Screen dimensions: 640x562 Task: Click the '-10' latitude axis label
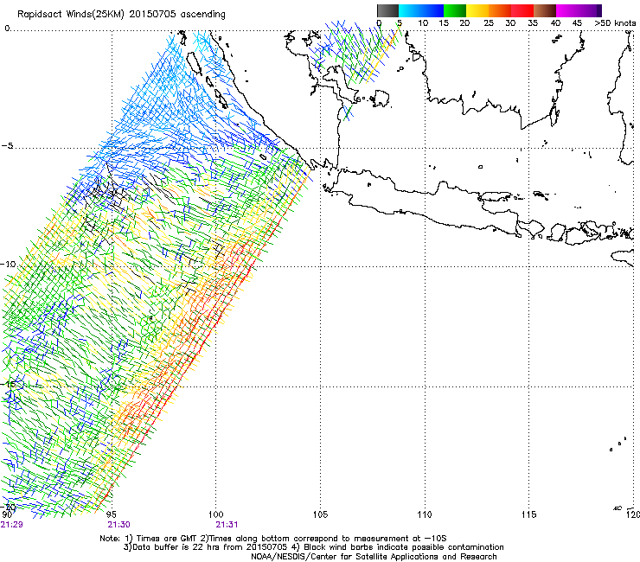coord(8,264)
